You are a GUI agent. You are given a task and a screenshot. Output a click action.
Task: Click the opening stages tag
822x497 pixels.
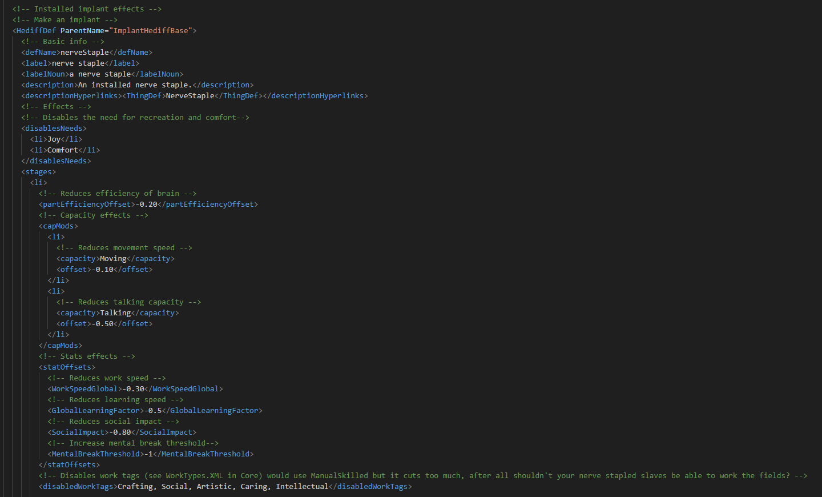coord(39,172)
